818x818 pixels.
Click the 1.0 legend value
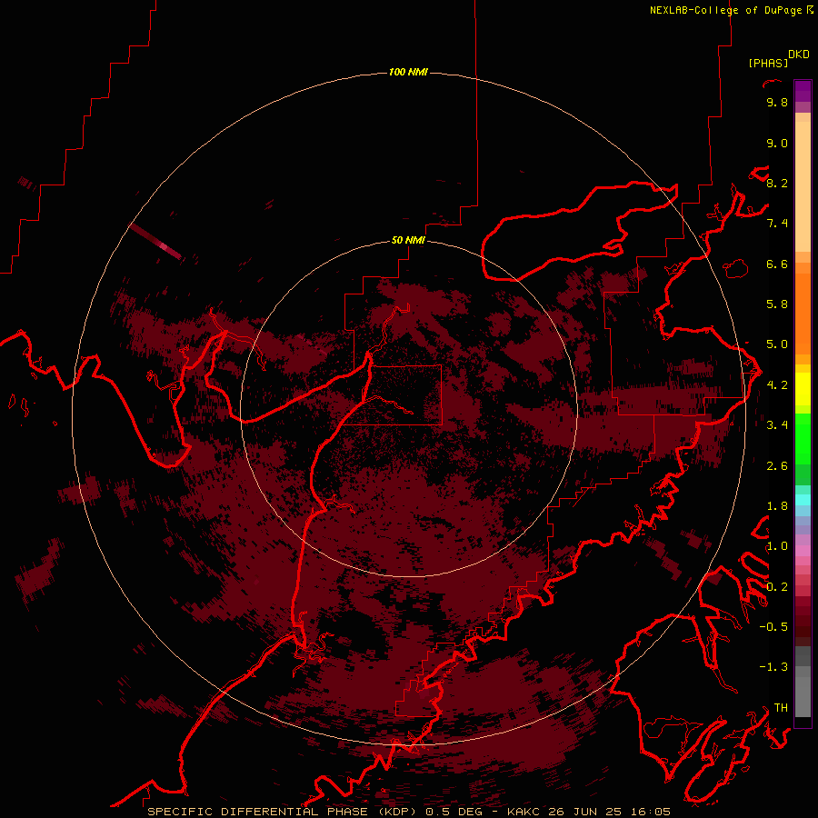(x=777, y=546)
